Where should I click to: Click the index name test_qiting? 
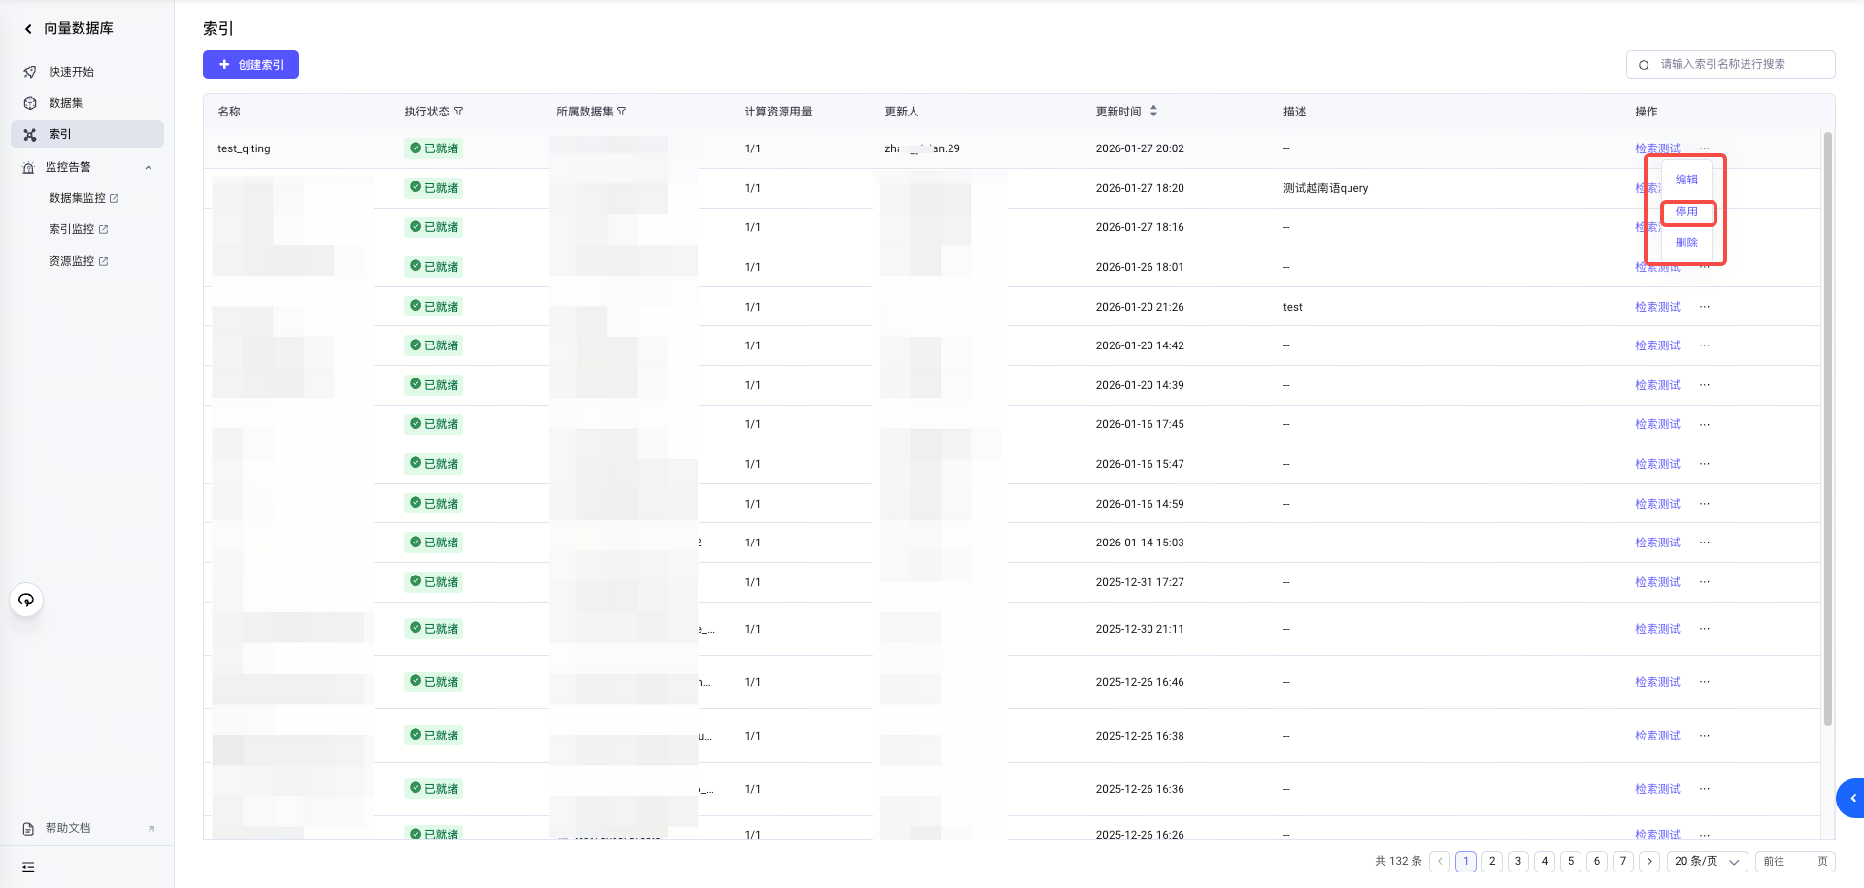244,148
